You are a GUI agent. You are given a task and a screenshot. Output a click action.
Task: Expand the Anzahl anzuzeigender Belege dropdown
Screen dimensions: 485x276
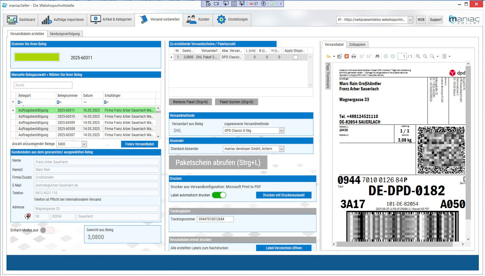(x=84, y=144)
